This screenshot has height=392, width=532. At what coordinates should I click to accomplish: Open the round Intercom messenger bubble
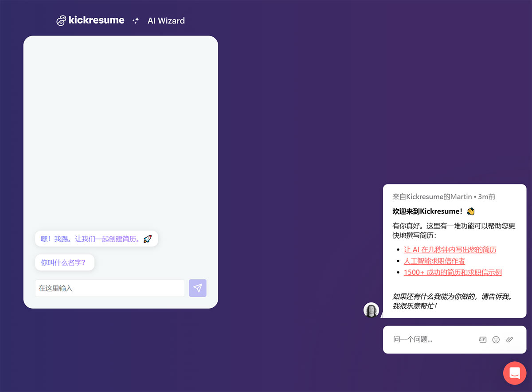[514, 373]
